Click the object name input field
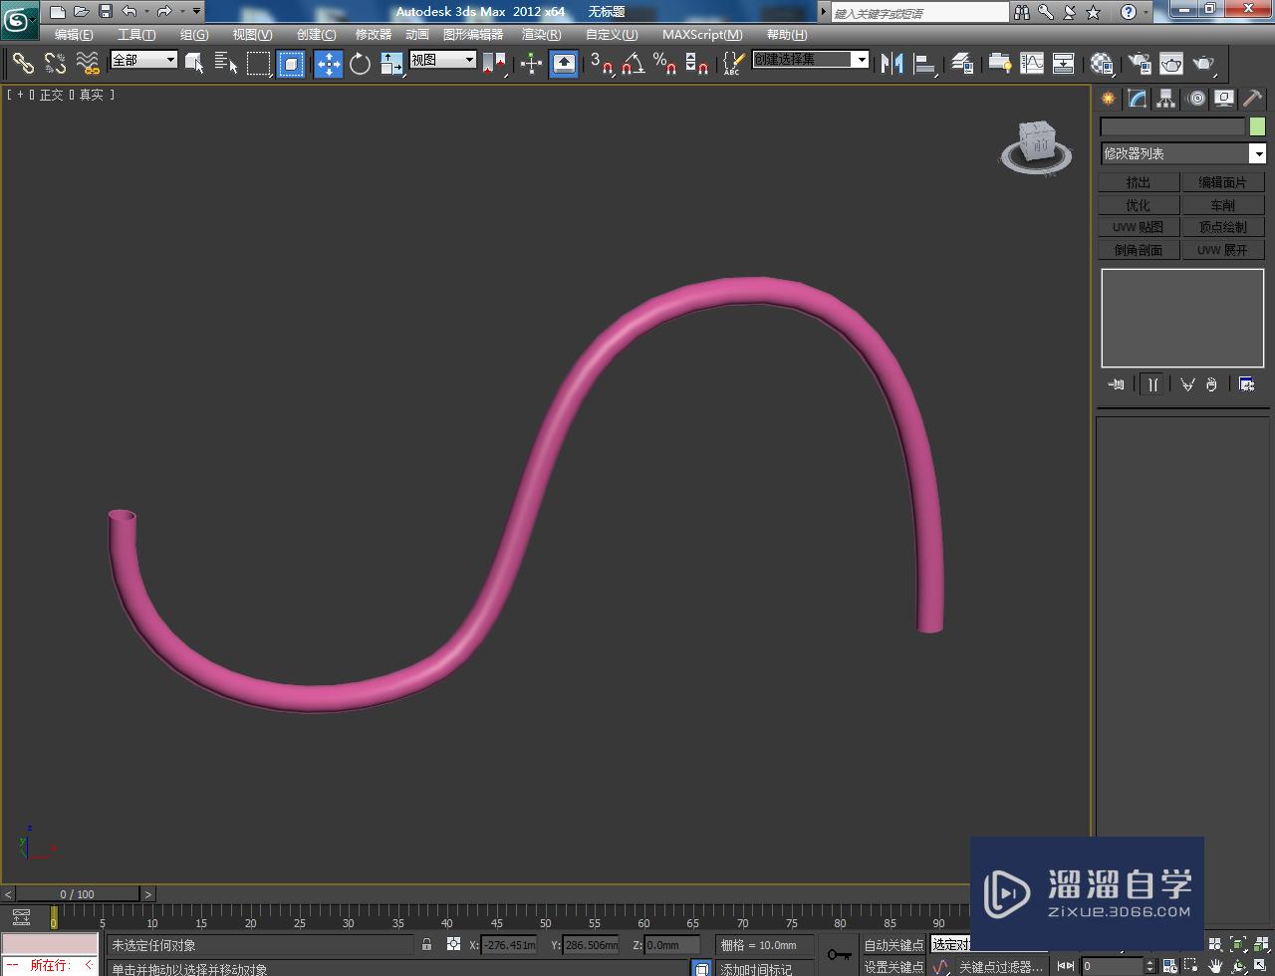Viewport: 1275px width, 976px height. point(1172,126)
